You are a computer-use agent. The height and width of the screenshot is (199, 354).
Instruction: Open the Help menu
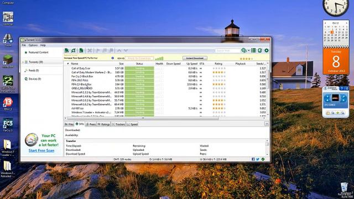(43, 45)
